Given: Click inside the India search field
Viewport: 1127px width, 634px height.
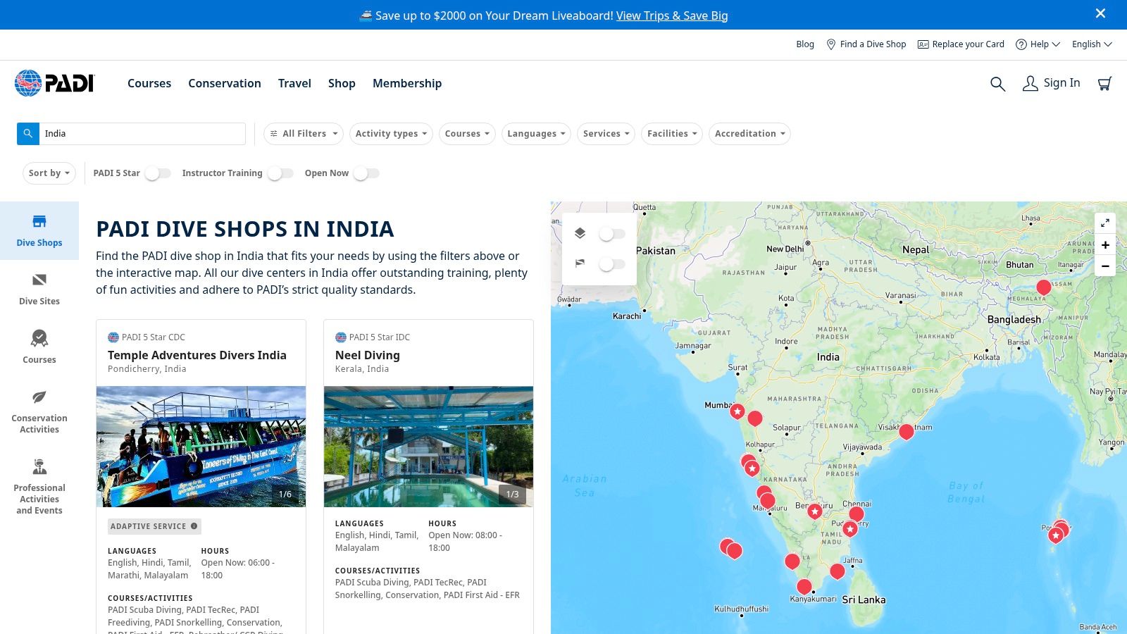Looking at the screenshot, I should (141, 133).
